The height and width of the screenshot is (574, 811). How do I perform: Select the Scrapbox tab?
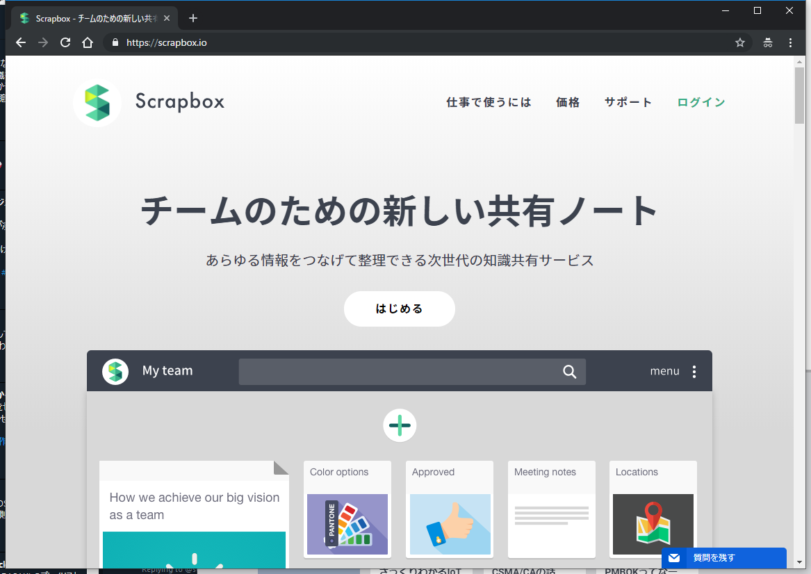click(95, 18)
